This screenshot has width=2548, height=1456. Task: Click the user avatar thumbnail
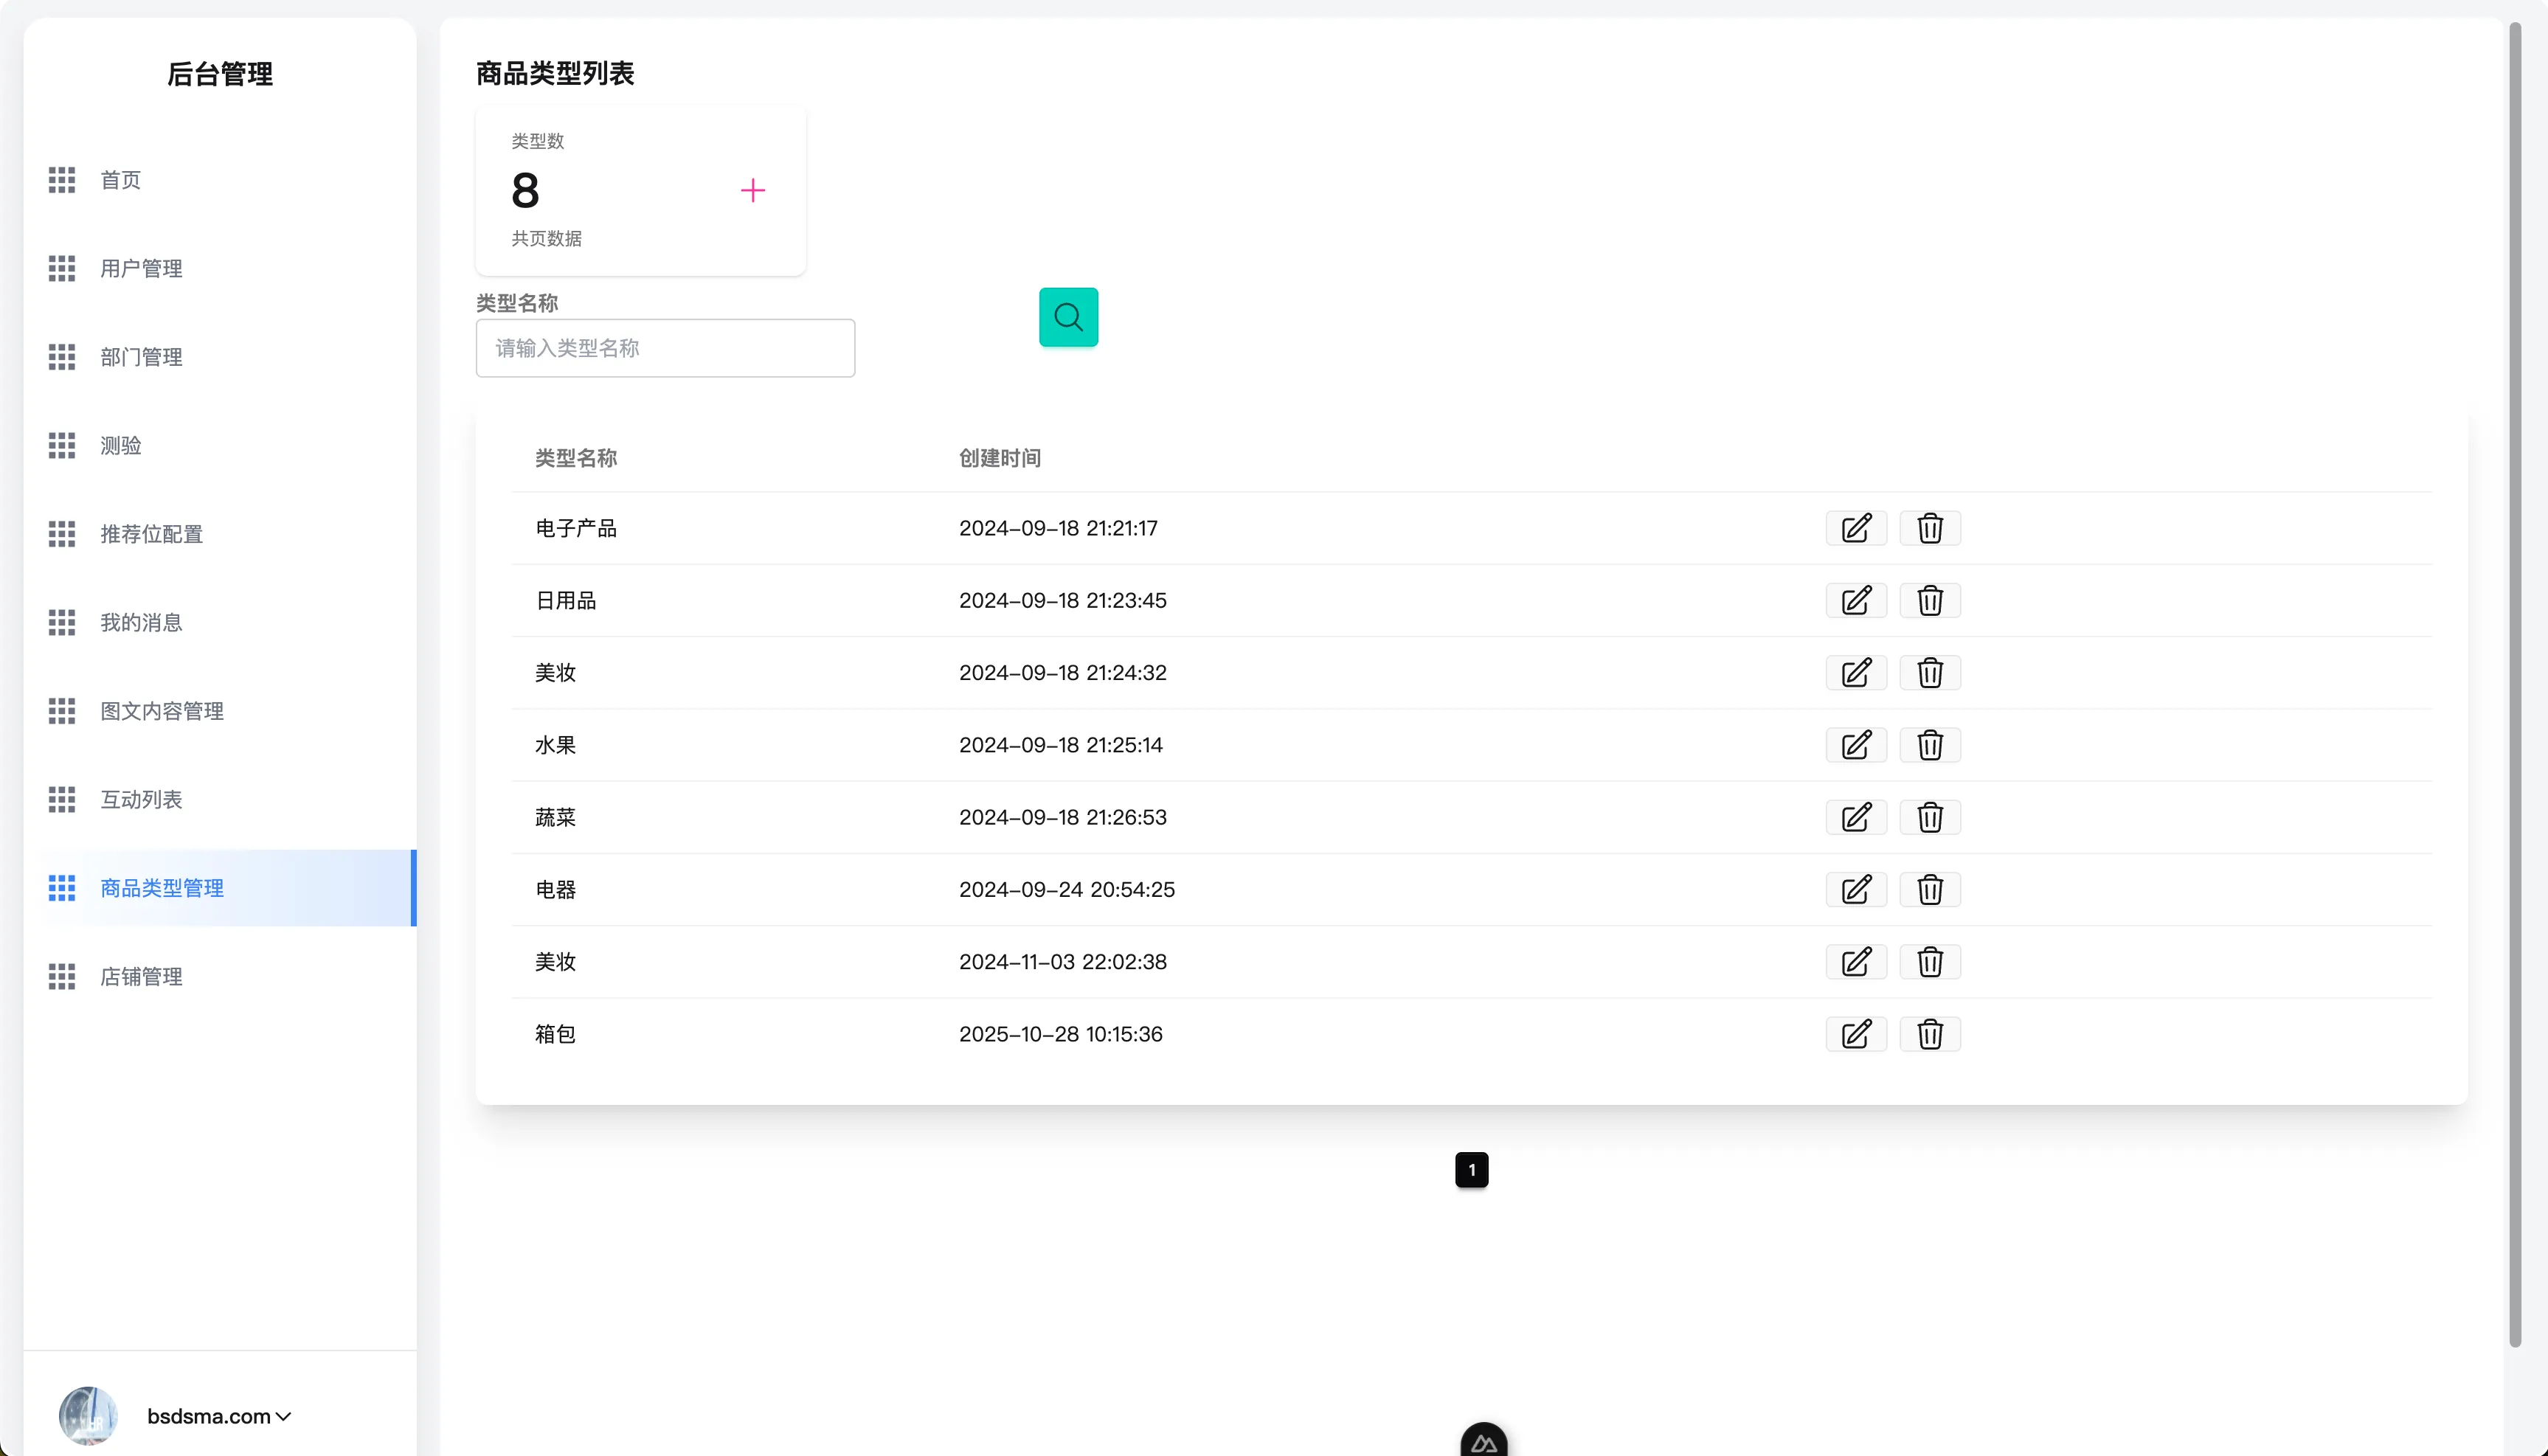(x=87, y=1415)
